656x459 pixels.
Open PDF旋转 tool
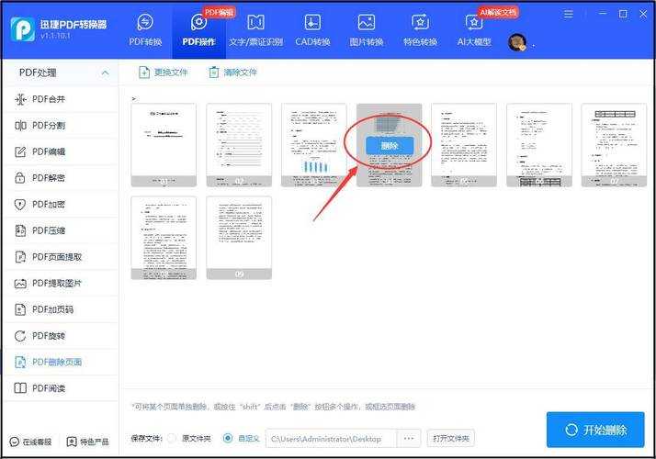pos(61,336)
